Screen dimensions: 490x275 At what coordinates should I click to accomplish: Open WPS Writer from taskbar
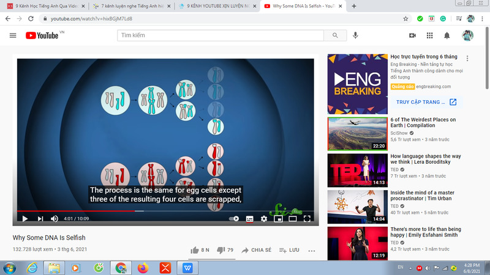click(187, 268)
